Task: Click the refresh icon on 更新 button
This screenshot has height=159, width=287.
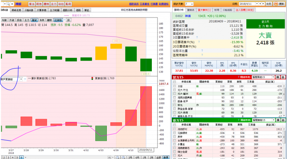Action: coord(276,4)
